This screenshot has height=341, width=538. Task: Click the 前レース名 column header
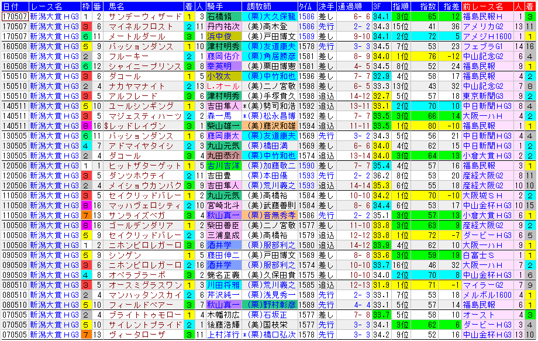click(x=487, y=6)
